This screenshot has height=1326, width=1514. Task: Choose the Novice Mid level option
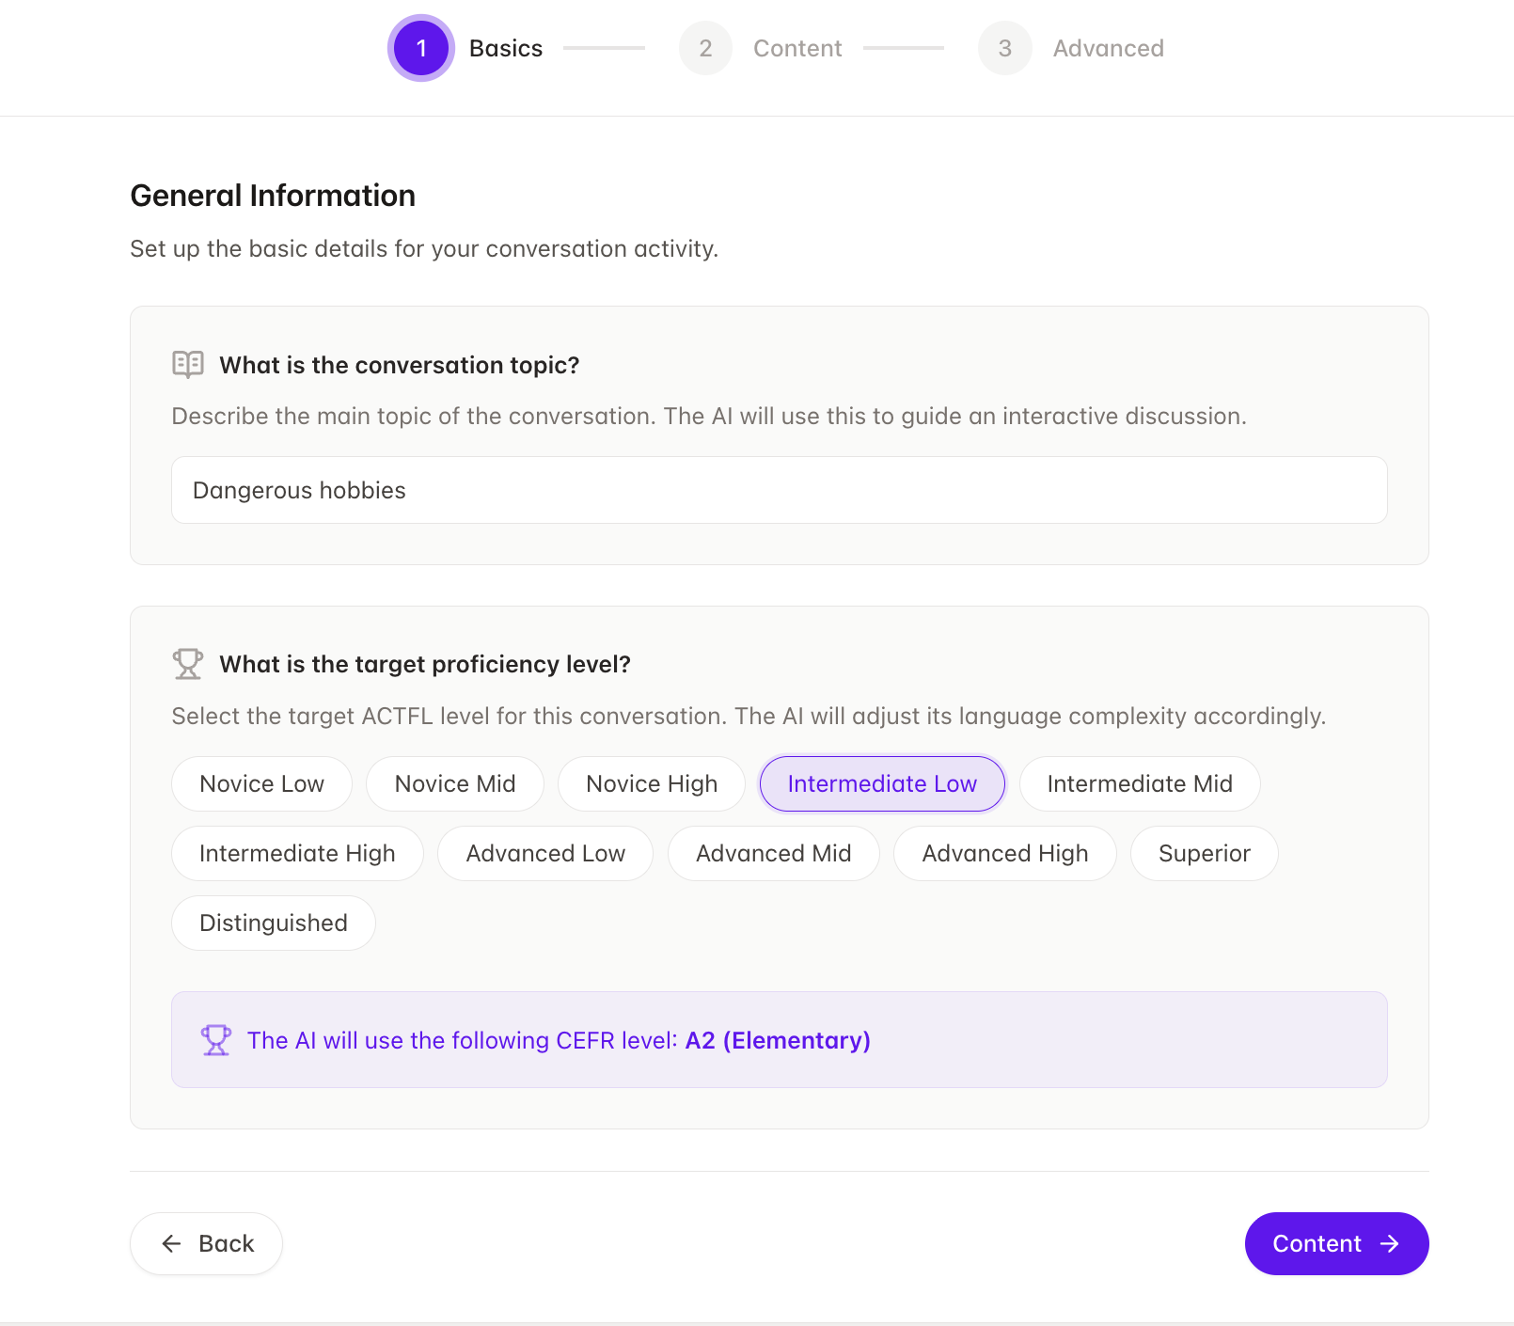pos(455,783)
